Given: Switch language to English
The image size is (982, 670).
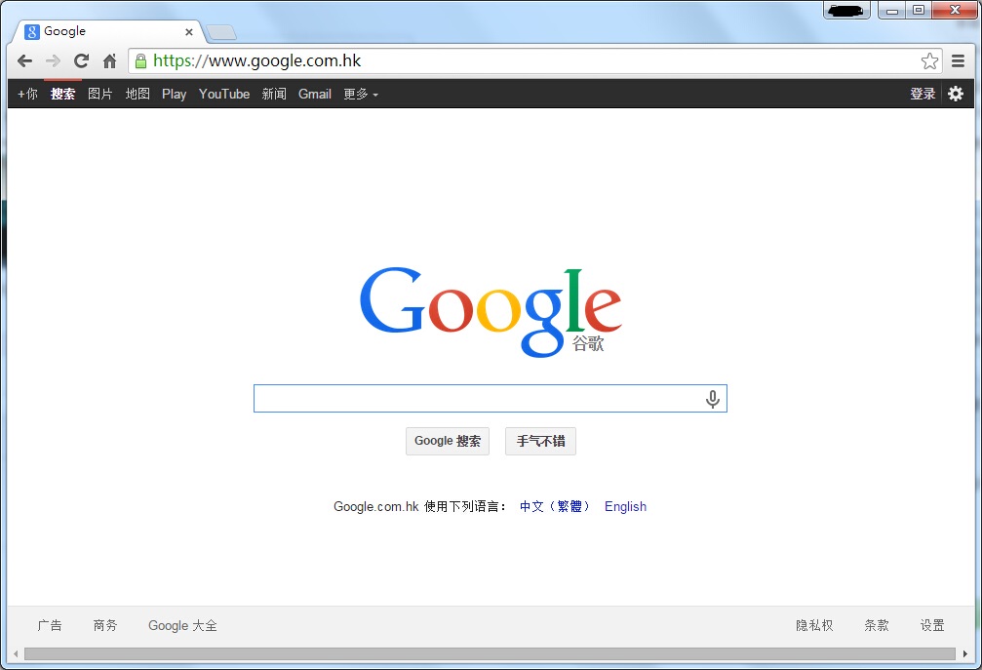Looking at the screenshot, I should point(625,506).
